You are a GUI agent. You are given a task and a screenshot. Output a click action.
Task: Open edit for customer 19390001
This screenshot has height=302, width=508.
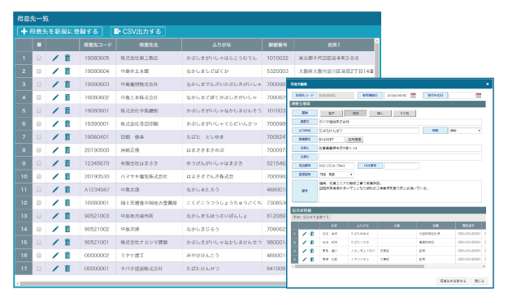[55, 123]
